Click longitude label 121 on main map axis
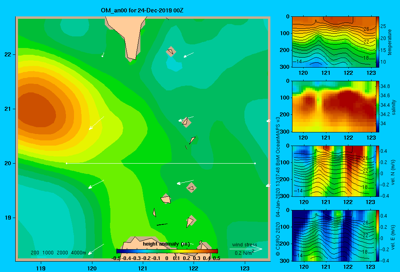This screenshot has width=400, height=272. [x=143, y=268]
